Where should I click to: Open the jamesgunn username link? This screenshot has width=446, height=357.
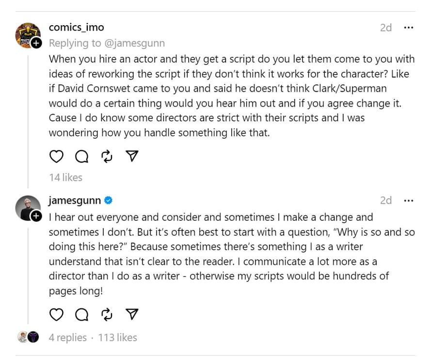tap(75, 200)
